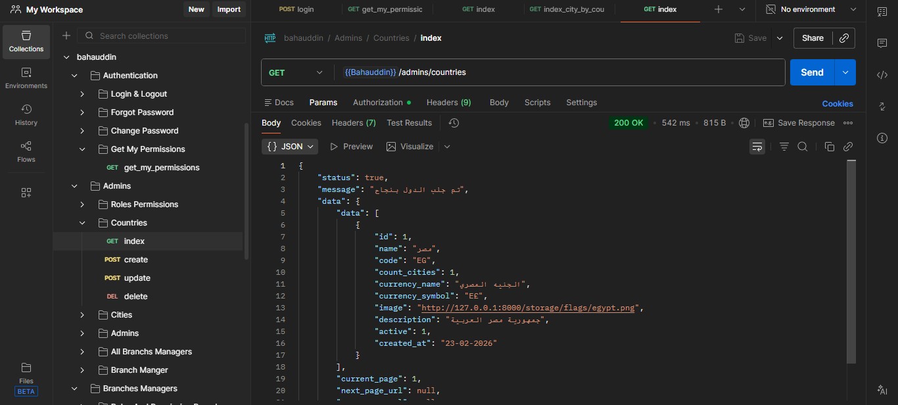Click the copy response icon
This screenshot has height=405, width=898.
(x=829, y=147)
